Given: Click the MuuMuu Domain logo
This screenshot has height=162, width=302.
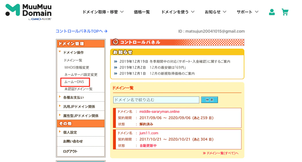Looking at the screenshot, I should tap(28, 12).
